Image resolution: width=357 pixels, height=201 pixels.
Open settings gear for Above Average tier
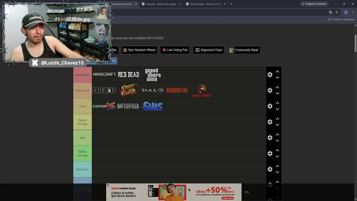270,122
